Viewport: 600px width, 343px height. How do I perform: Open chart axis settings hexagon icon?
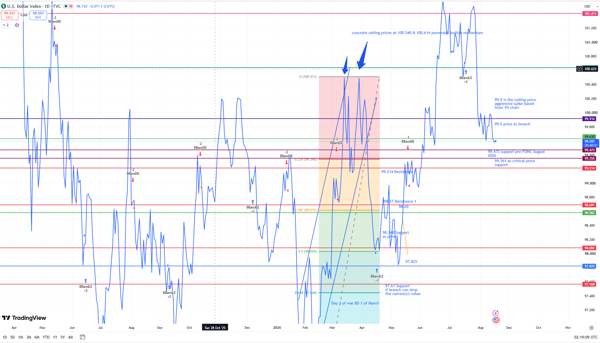pyautogui.click(x=591, y=328)
